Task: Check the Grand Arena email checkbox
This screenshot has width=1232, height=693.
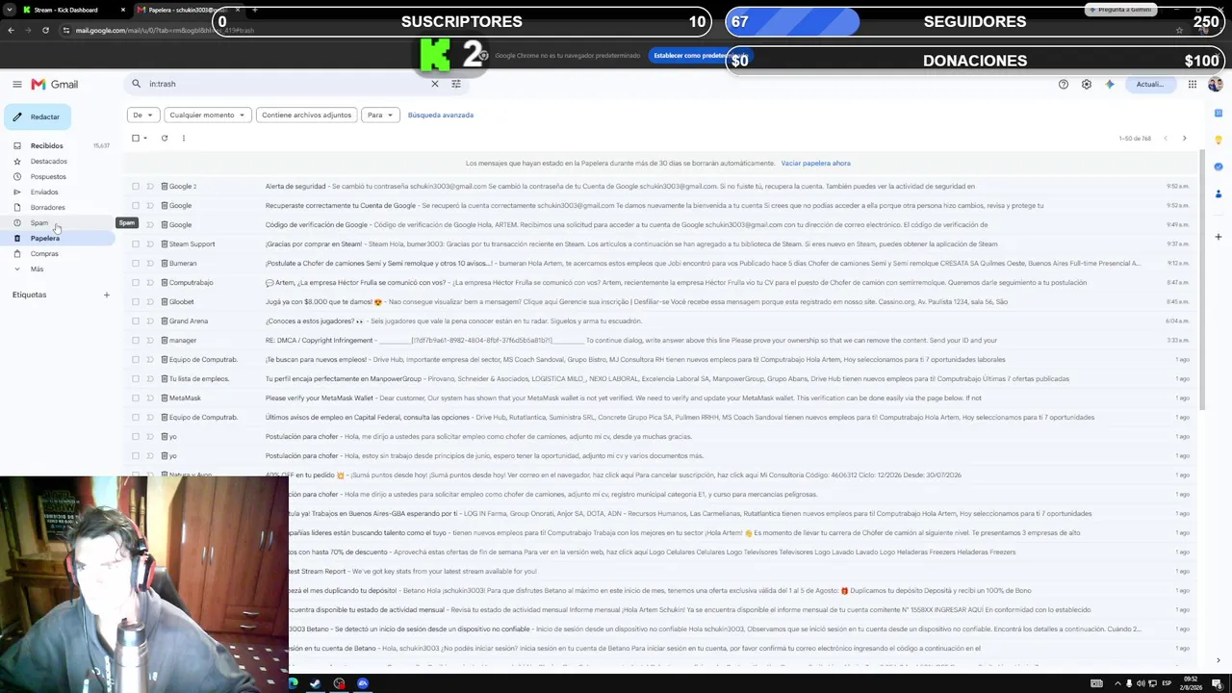Action: click(136, 321)
